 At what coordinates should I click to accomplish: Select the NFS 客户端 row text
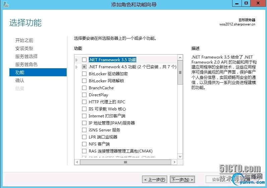coord(99,144)
